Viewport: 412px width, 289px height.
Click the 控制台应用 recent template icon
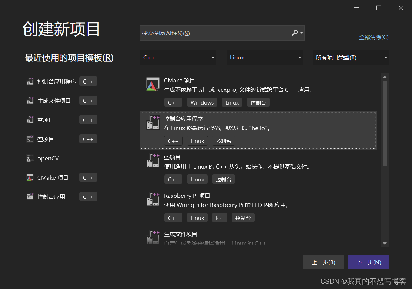tap(30, 196)
